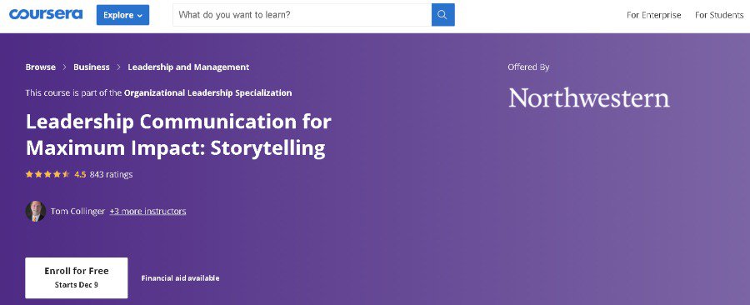Click the Northwestern university logo
750x305 pixels.
point(589,97)
